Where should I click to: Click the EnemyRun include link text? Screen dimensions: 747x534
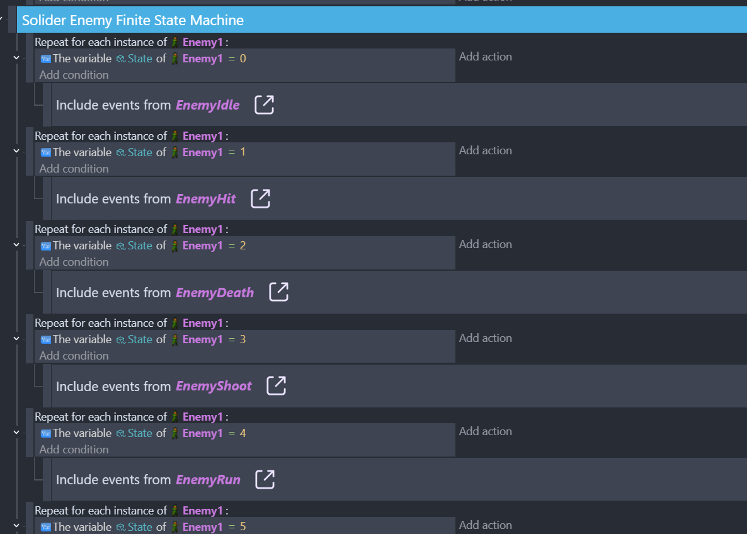coord(208,480)
